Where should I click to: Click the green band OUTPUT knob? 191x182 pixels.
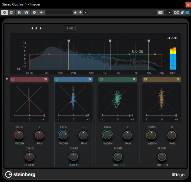(118, 157)
